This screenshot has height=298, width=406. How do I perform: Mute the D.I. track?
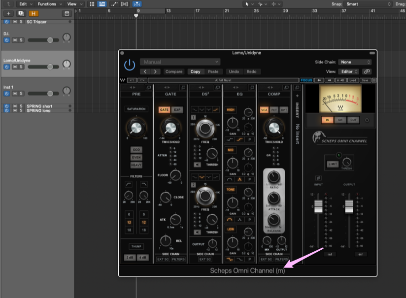click(15, 40)
